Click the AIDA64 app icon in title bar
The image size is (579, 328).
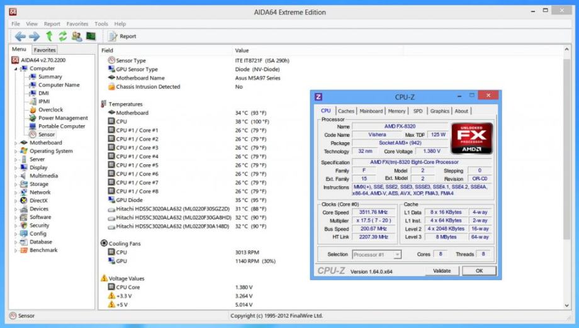click(13, 11)
